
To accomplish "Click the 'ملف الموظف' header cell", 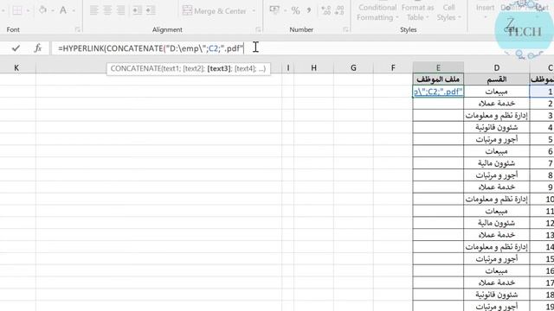I will [x=438, y=79].
